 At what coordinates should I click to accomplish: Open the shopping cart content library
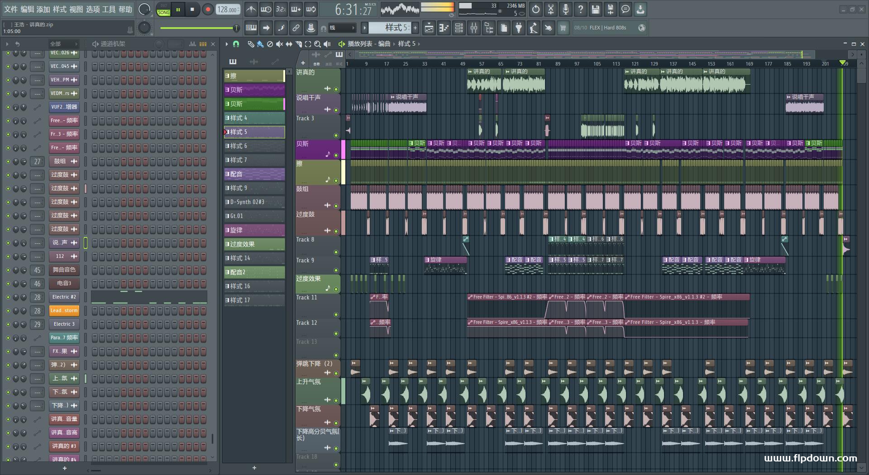tap(563, 28)
